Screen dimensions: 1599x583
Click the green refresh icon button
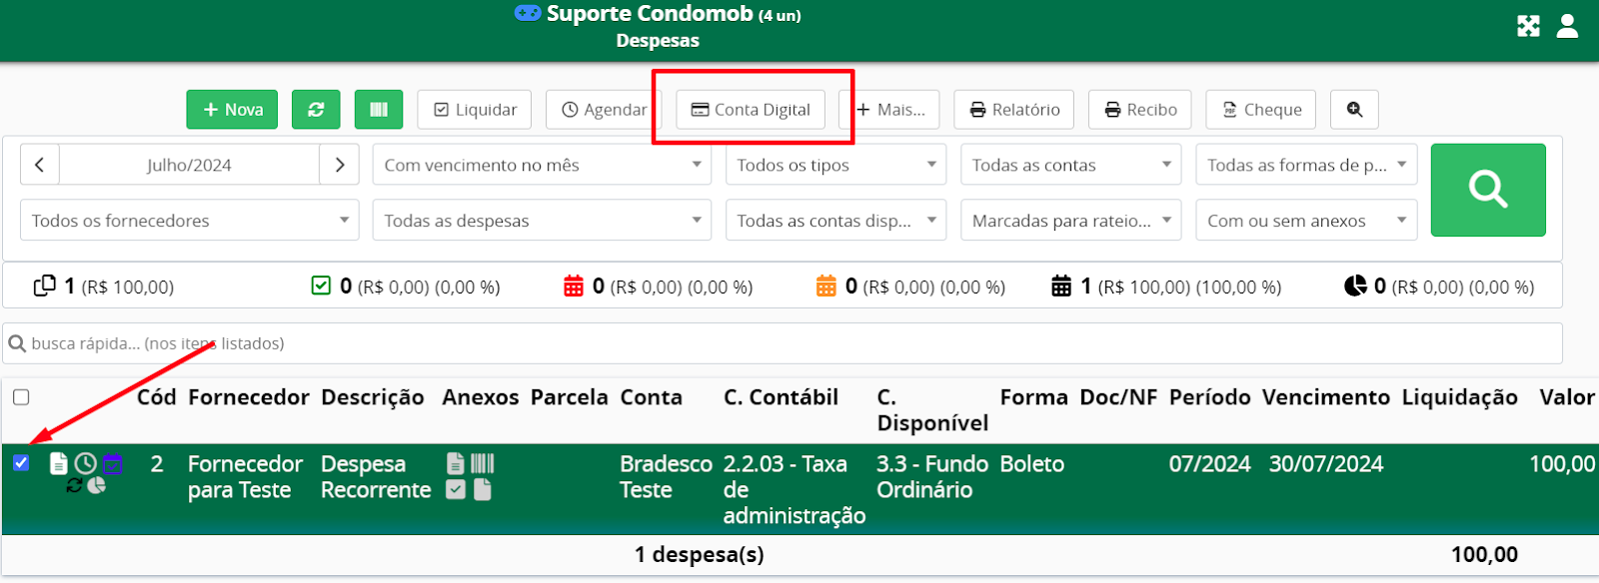(x=316, y=110)
